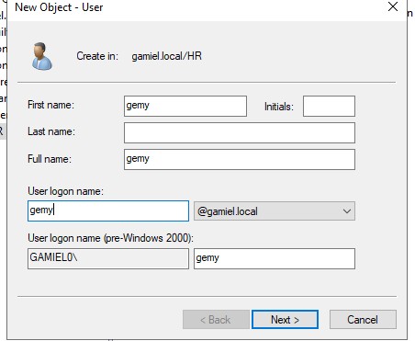
Task: Click the Full name input field
Action: pyautogui.click(x=240, y=159)
